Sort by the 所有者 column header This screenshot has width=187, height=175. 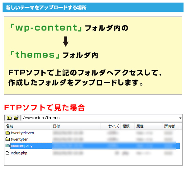coord(171,126)
